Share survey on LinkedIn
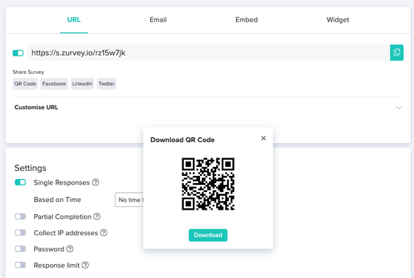The width and height of the screenshot is (414, 278). point(82,84)
